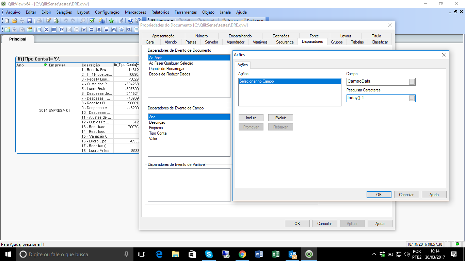Switch to the Variáveis tab
Screen dimensions: 465x261
click(x=260, y=42)
